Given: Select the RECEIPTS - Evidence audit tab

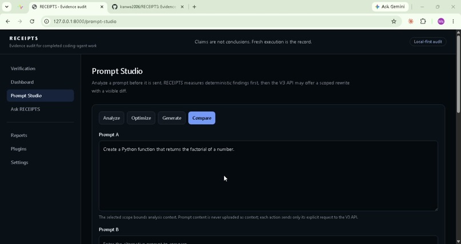Looking at the screenshot, I should click(x=68, y=7).
